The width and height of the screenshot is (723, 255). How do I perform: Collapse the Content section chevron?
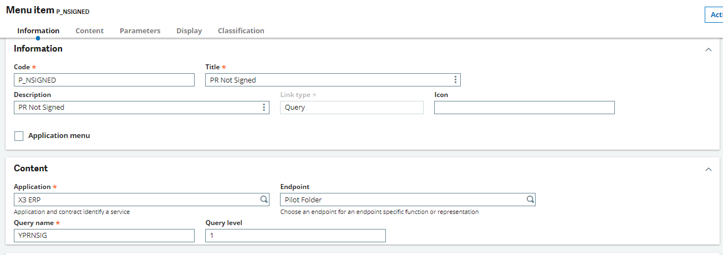tap(708, 169)
